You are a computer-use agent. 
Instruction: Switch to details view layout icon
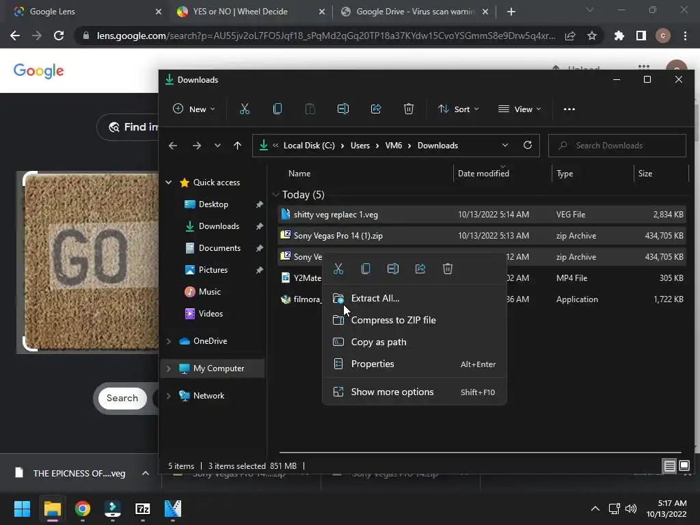point(670,466)
